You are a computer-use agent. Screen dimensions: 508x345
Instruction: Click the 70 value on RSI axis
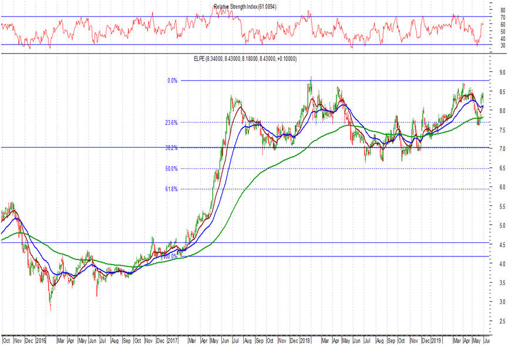[x=503, y=17]
